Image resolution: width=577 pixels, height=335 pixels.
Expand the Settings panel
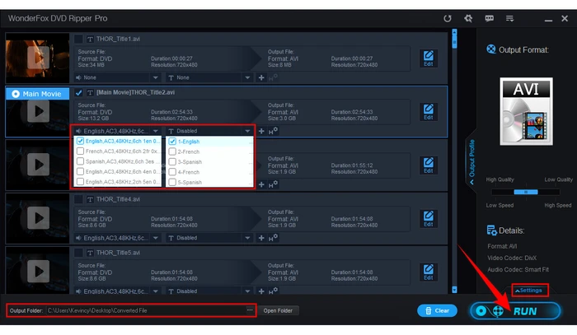tap(529, 291)
